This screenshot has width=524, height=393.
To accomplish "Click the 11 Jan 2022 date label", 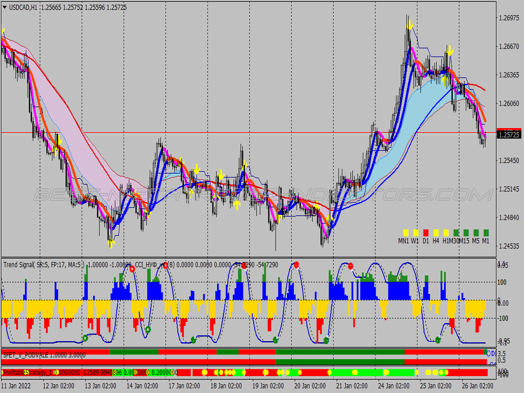I will (16, 385).
